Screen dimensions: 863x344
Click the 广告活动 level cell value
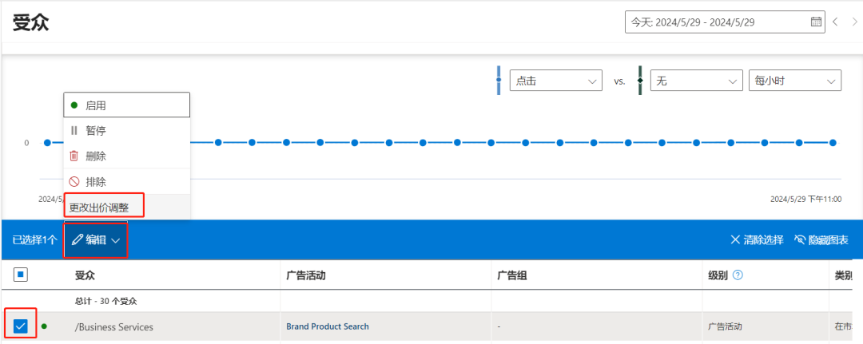[723, 326]
